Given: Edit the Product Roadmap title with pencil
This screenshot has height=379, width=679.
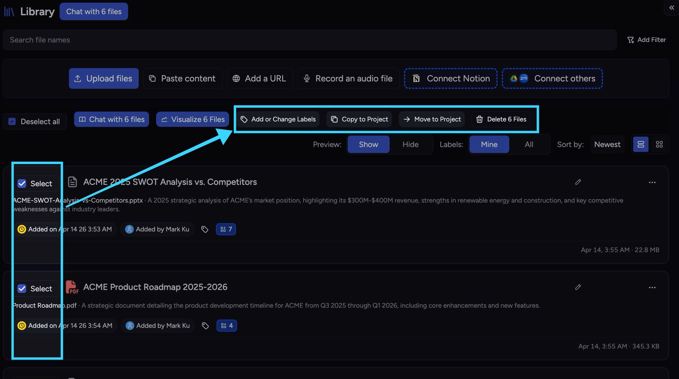Looking at the screenshot, I should 578,287.
